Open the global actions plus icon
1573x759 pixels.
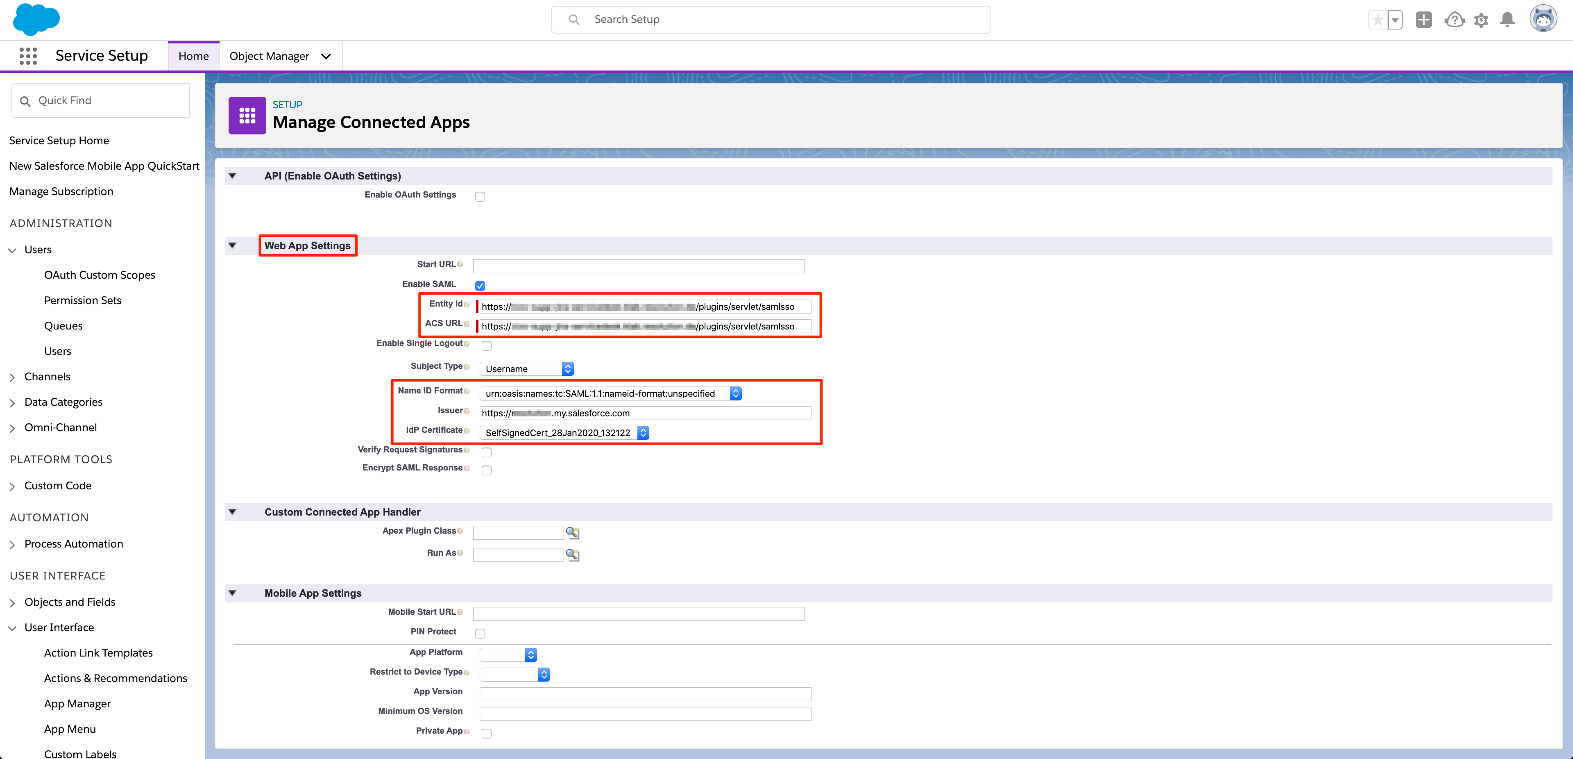click(x=1423, y=20)
